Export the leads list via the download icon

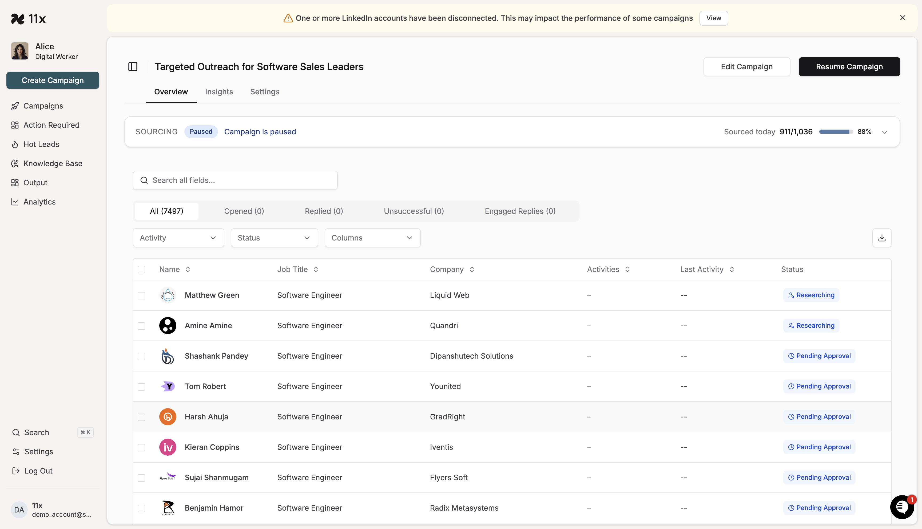click(x=882, y=238)
